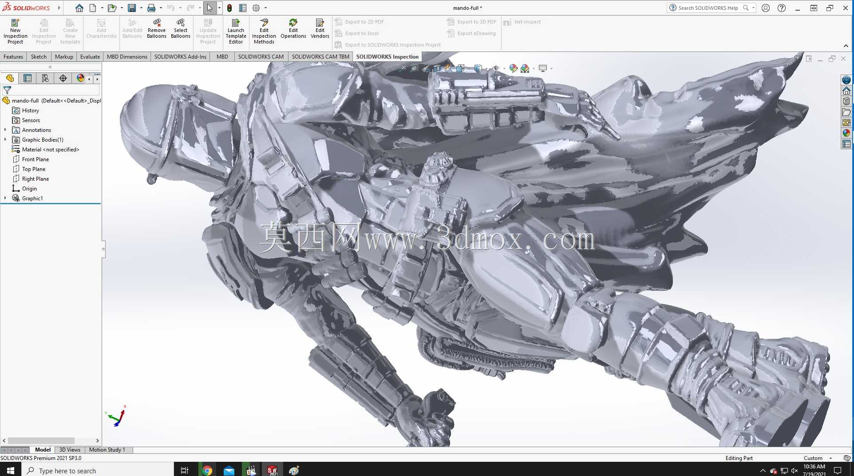Open the Apply Scene dropdown arrow

click(x=534, y=68)
